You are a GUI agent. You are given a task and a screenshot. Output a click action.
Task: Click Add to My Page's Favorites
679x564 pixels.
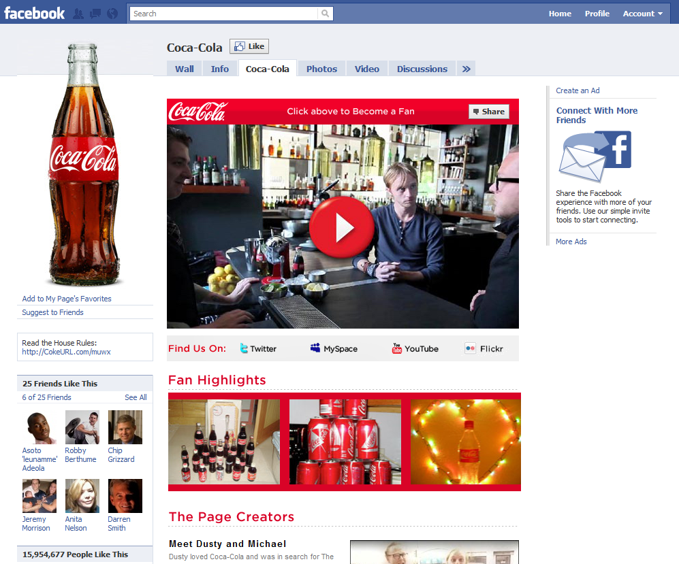pos(67,299)
